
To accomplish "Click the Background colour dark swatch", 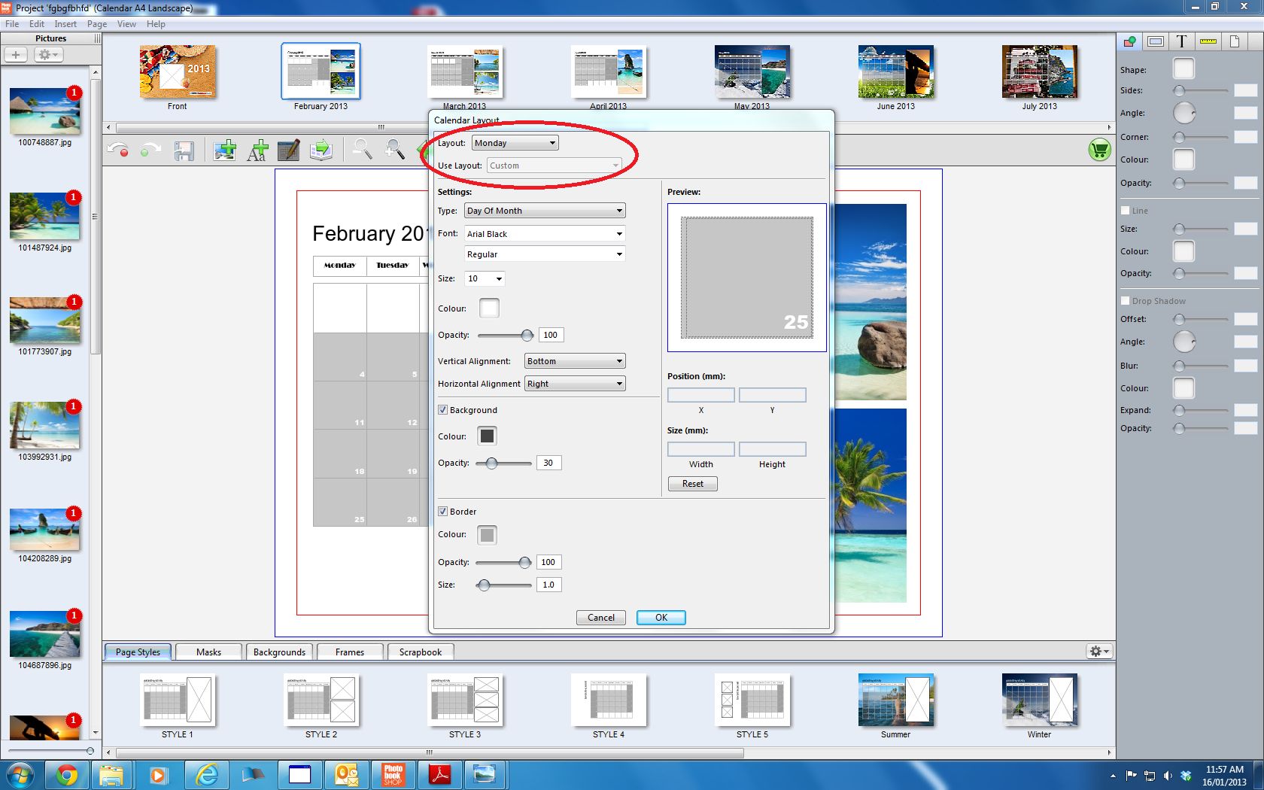I will click(488, 436).
